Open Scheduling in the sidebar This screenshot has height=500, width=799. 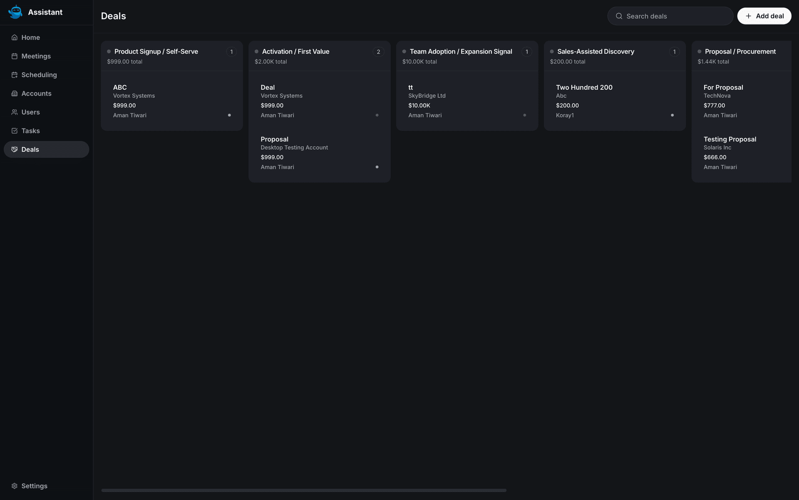[x=47, y=75]
